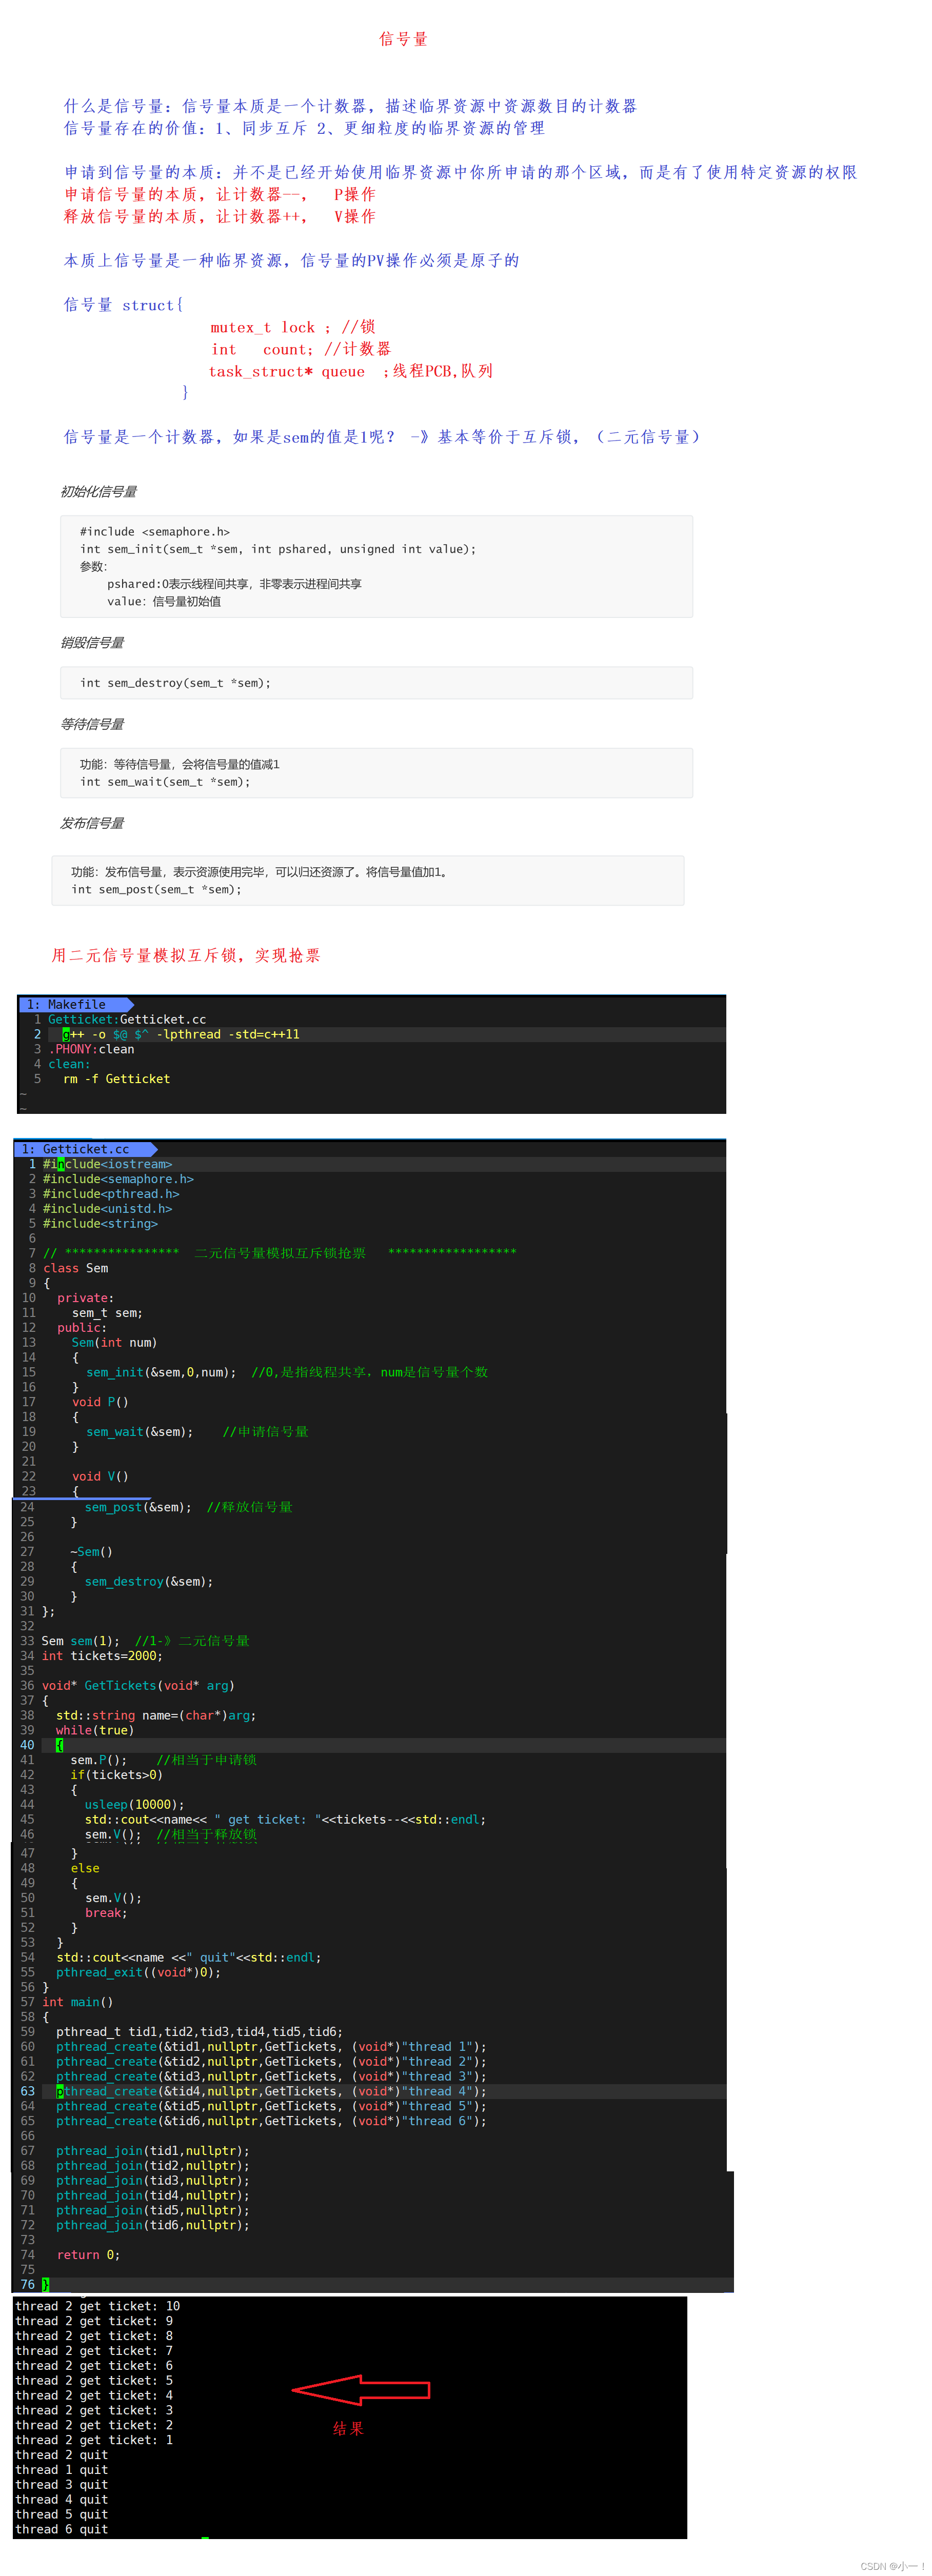This screenshot has width=932, height=2576.
Task: Click the 'pthread_join(tid6,nullptr);' line
Action: (x=153, y=2225)
